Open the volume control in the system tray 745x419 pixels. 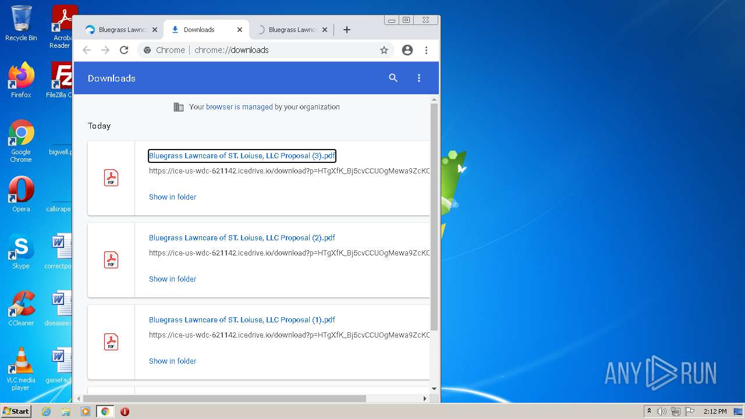click(662, 411)
